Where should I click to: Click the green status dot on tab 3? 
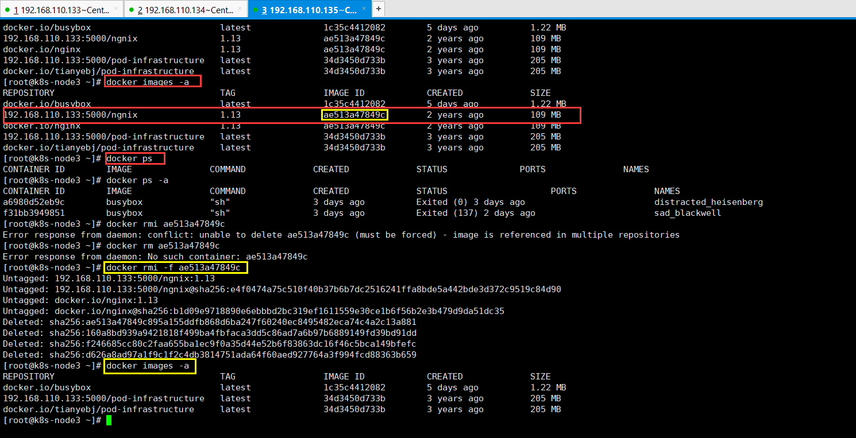coord(256,10)
